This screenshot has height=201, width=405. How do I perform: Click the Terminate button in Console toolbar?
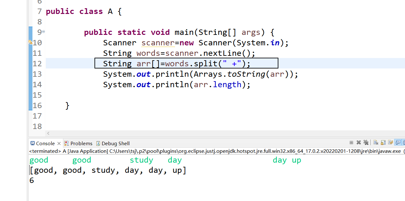click(351, 143)
